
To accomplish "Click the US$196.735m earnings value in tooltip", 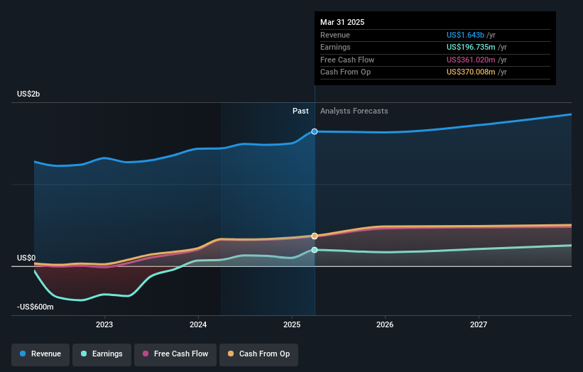I will [x=471, y=47].
